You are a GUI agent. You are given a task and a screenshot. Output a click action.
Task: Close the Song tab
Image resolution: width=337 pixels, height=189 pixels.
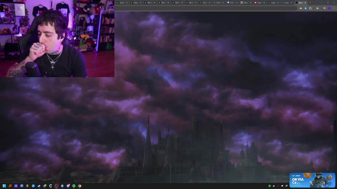tap(278, 3)
